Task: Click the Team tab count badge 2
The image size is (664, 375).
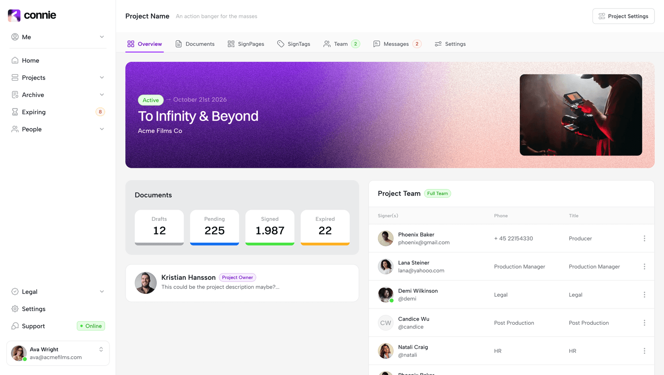Action: click(356, 44)
